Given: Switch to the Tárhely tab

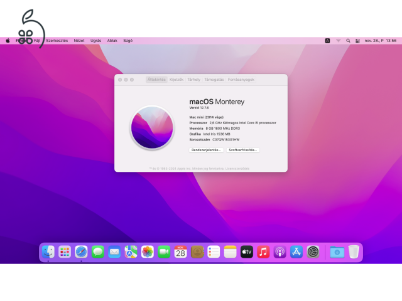Looking at the screenshot, I should (x=194, y=80).
